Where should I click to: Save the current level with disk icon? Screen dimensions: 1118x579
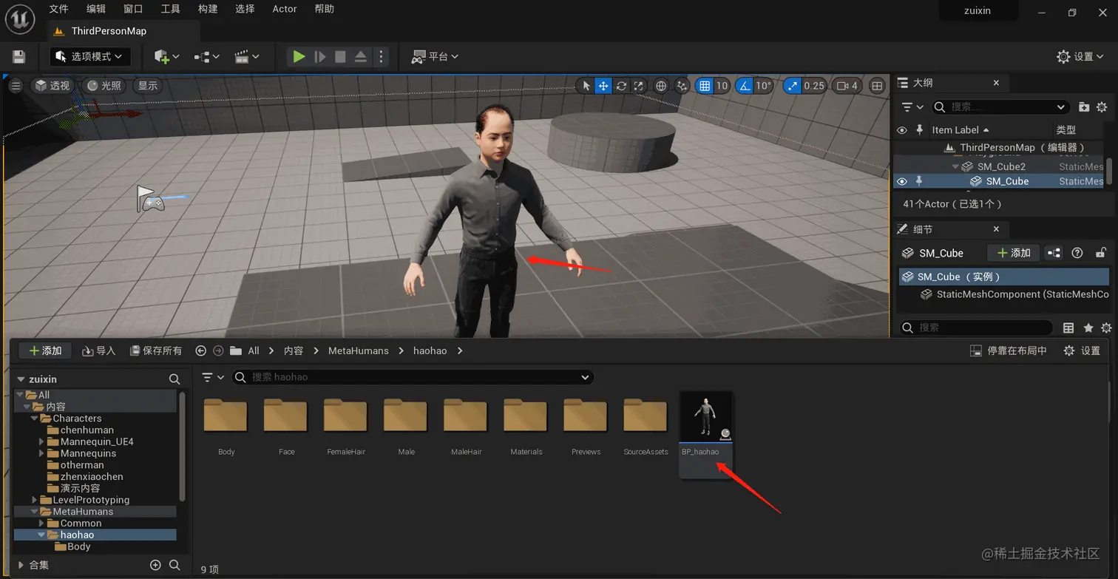coord(19,57)
